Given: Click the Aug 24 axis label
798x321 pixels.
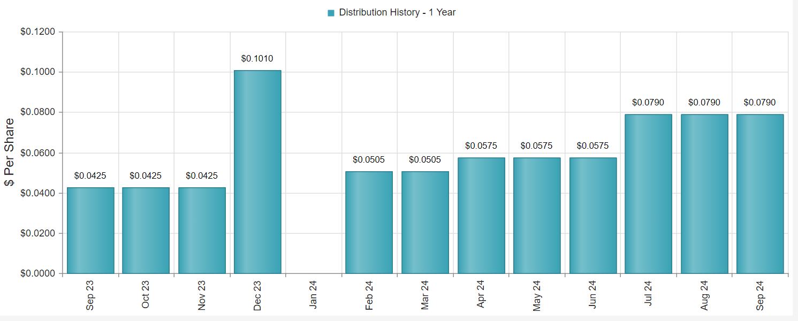Looking at the screenshot, I should pyautogui.click(x=704, y=295).
